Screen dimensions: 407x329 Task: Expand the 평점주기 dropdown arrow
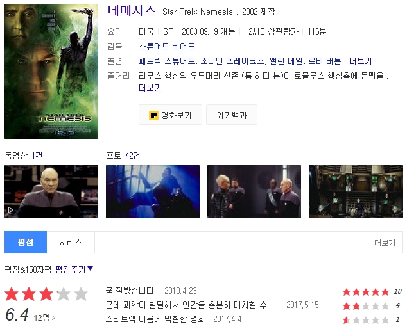click(90, 268)
